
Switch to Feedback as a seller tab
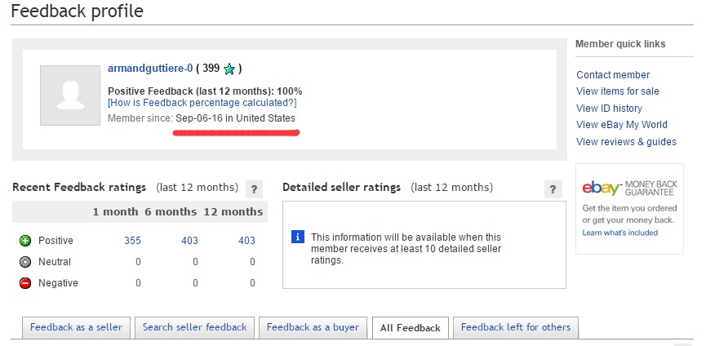(76, 327)
